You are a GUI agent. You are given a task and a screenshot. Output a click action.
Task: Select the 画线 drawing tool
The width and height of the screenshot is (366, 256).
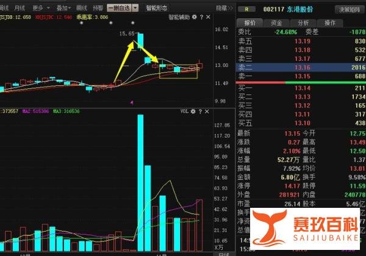coord(82,8)
